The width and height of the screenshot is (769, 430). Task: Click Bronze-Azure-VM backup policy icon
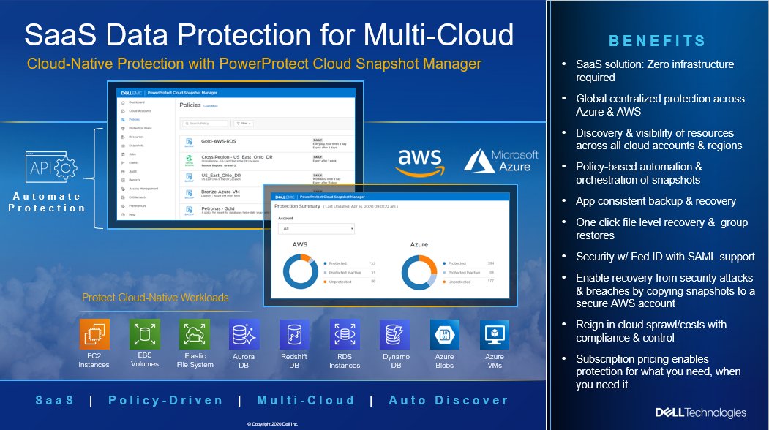[x=189, y=195]
